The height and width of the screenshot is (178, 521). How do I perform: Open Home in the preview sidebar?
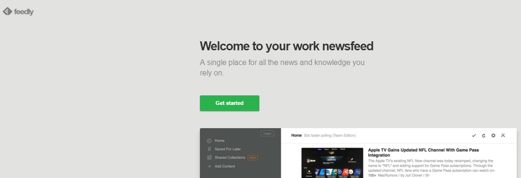219,141
